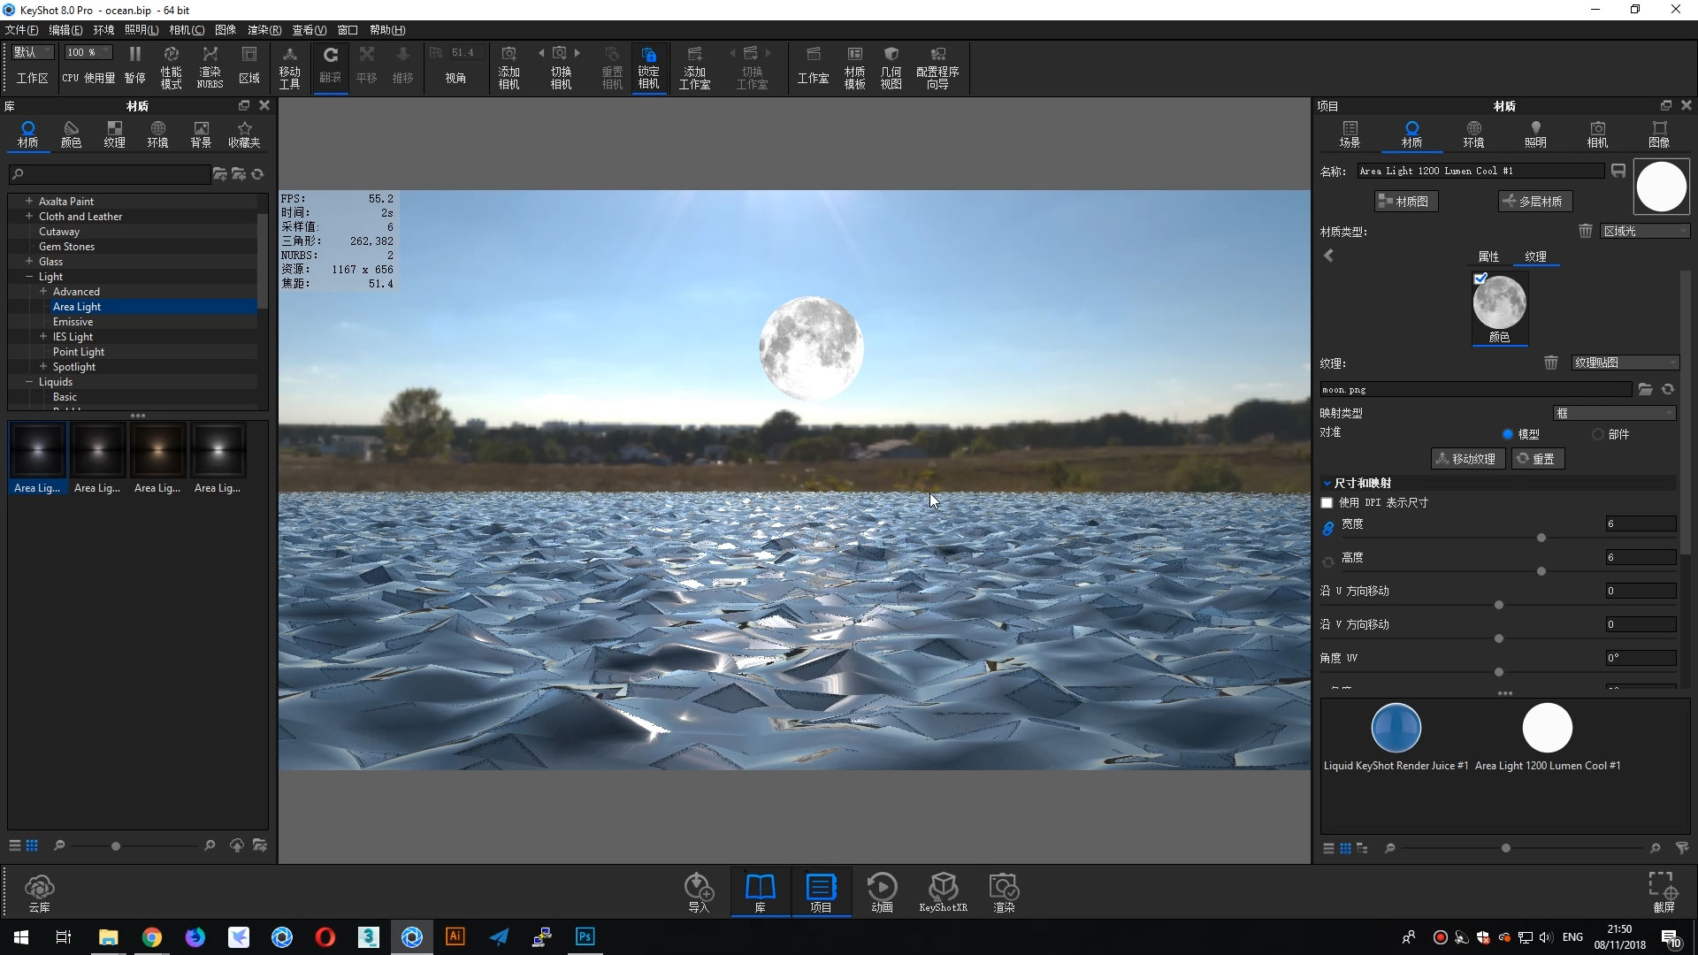Click the 宽度 slider handle
Viewport: 1698px width, 955px height.
point(1541,538)
